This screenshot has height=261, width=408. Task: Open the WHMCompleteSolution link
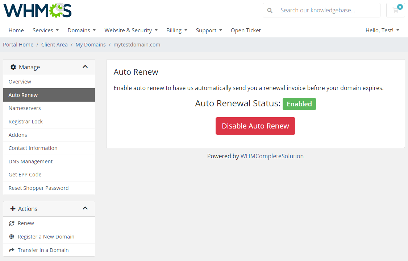pyautogui.click(x=272, y=156)
